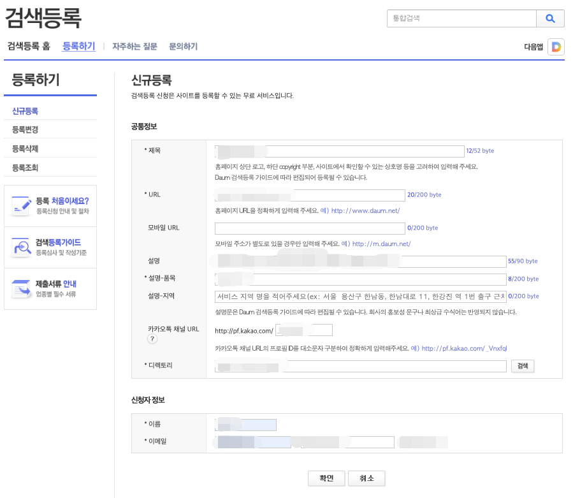Click the 확인 button to submit

click(x=326, y=478)
